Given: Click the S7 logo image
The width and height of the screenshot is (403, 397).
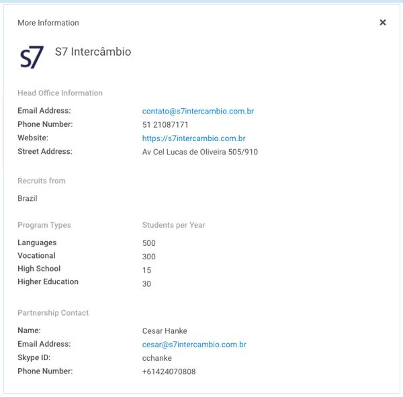Looking at the screenshot, I should pyautogui.click(x=32, y=57).
